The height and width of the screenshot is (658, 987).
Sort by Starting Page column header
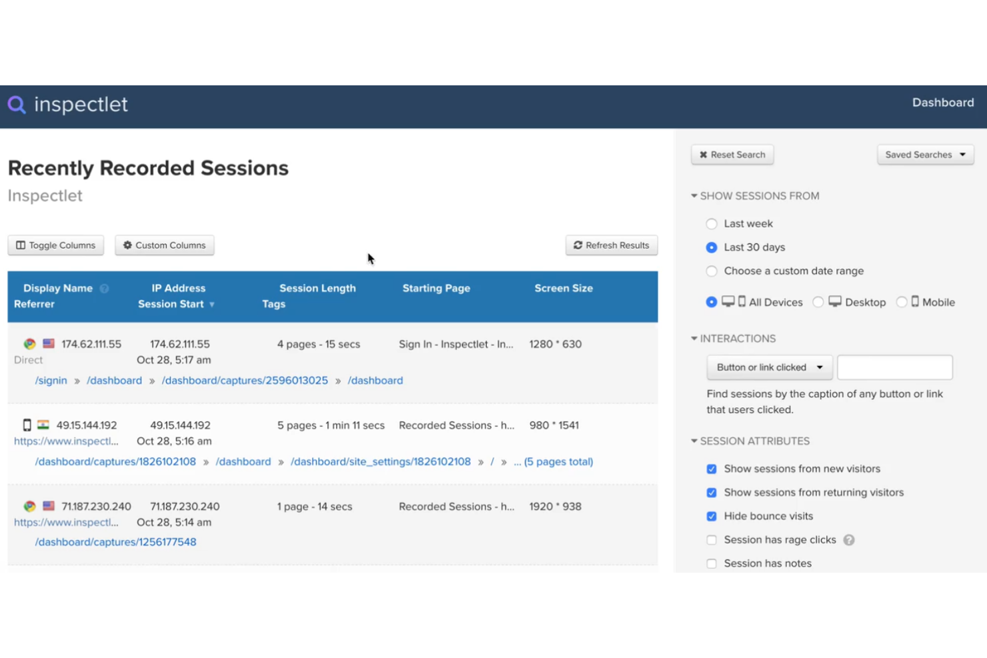[x=436, y=289]
